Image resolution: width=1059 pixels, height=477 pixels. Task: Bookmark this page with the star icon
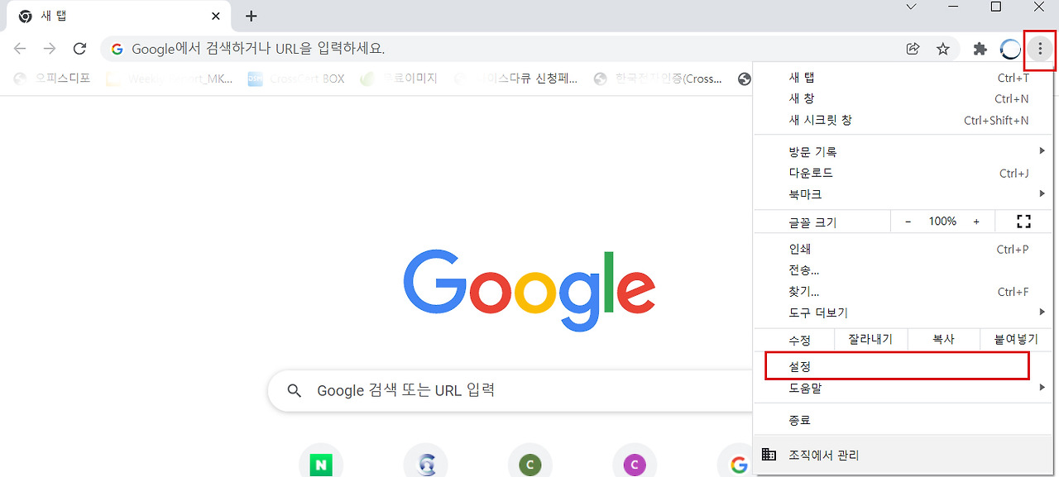[943, 50]
